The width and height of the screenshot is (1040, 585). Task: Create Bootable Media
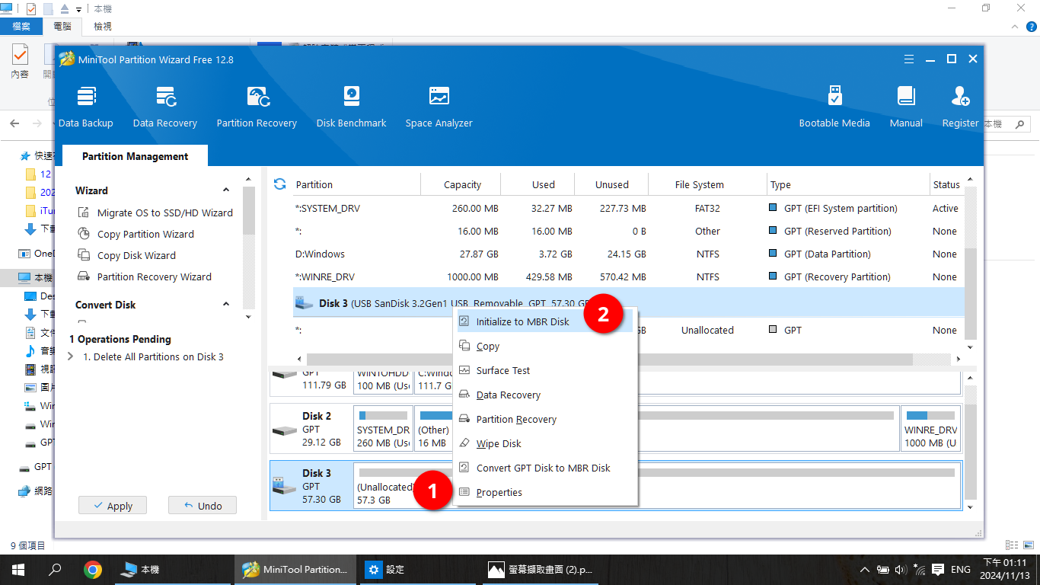click(834, 107)
